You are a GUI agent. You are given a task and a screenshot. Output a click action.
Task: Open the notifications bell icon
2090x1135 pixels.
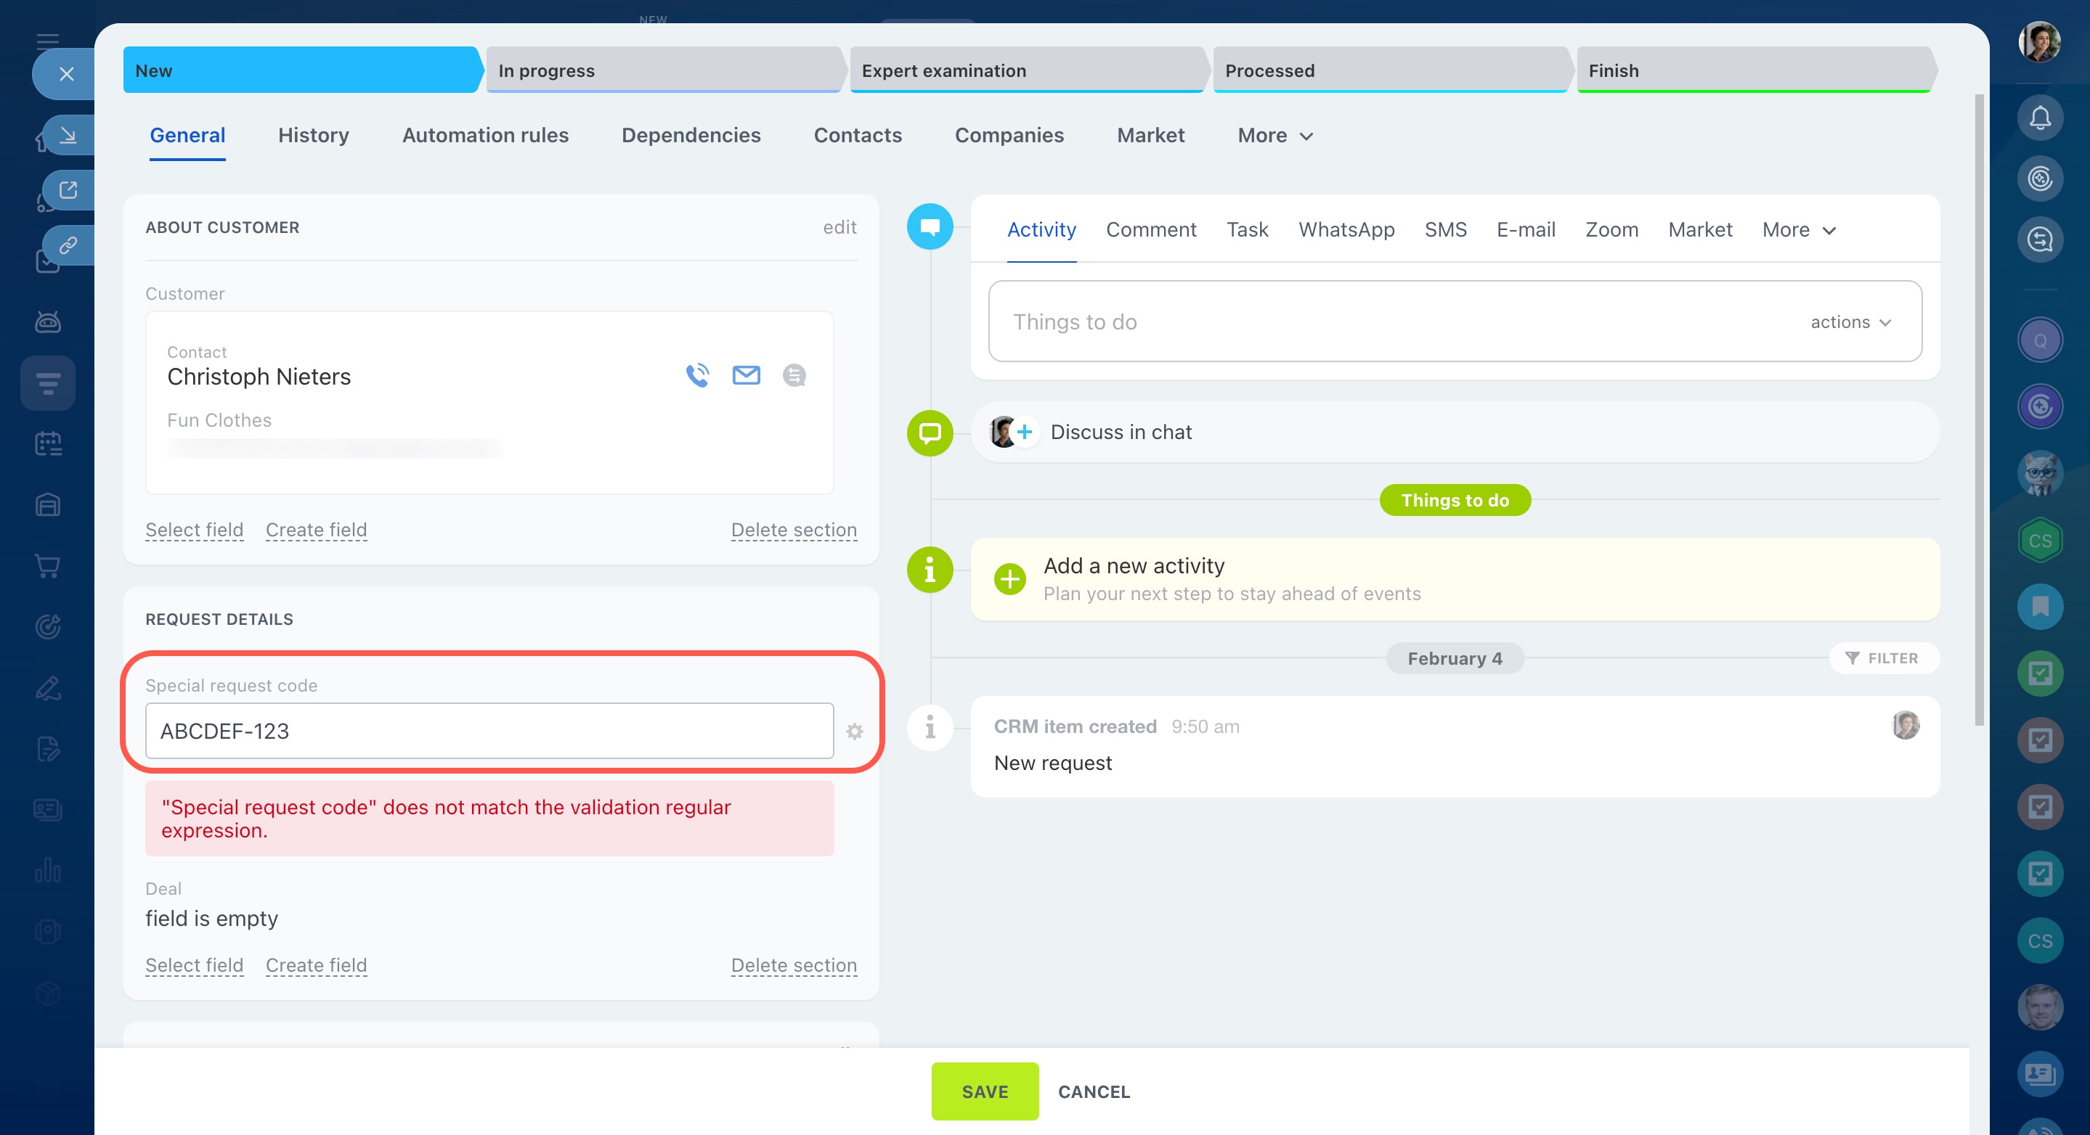point(2040,118)
